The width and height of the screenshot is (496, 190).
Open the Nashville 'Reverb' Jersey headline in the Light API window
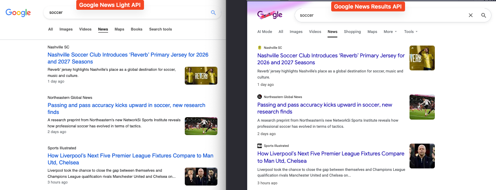point(128,58)
